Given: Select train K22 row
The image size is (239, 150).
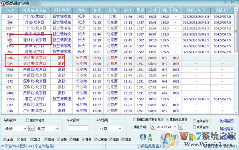Looking at the screenshot, I should click(x=118, y=40).
